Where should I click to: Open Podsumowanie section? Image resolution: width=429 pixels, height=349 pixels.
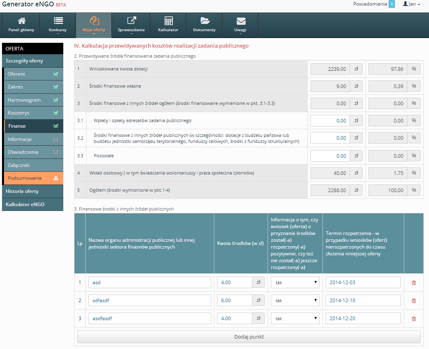34,178
